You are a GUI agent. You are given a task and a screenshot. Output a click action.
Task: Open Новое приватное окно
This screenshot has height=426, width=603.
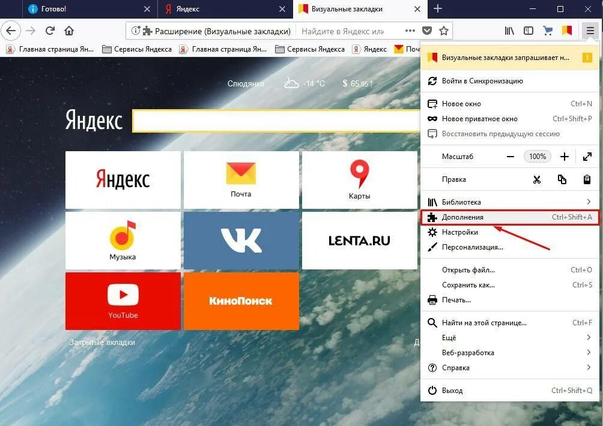(510, 119)
